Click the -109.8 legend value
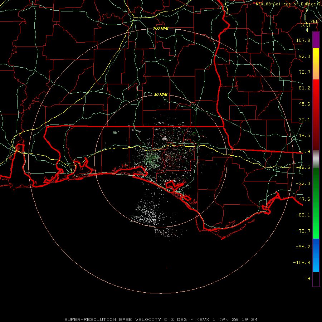 [x=302, y=263]
